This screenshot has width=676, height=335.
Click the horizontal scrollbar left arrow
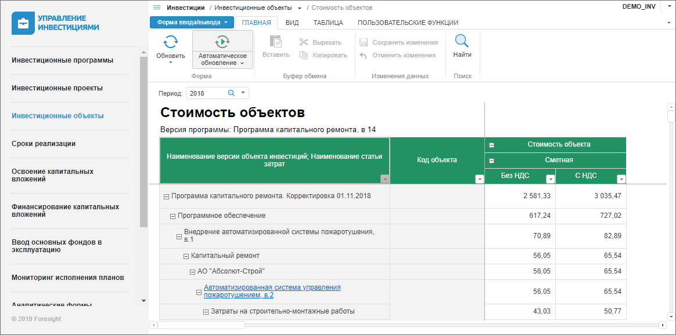pos(153,325)
